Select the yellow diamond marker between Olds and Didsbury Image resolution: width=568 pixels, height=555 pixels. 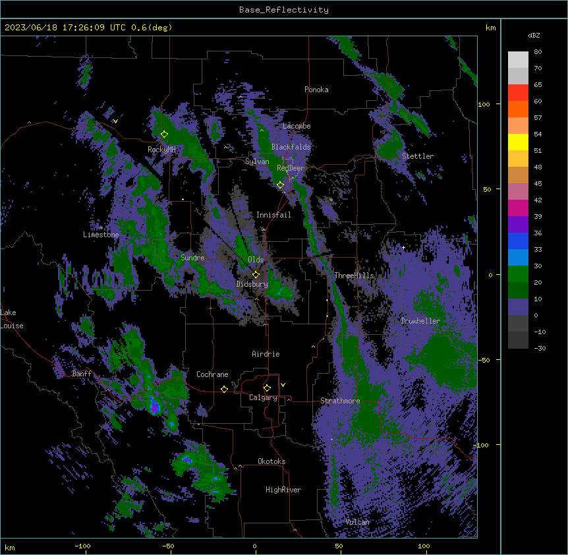point(256,274)
